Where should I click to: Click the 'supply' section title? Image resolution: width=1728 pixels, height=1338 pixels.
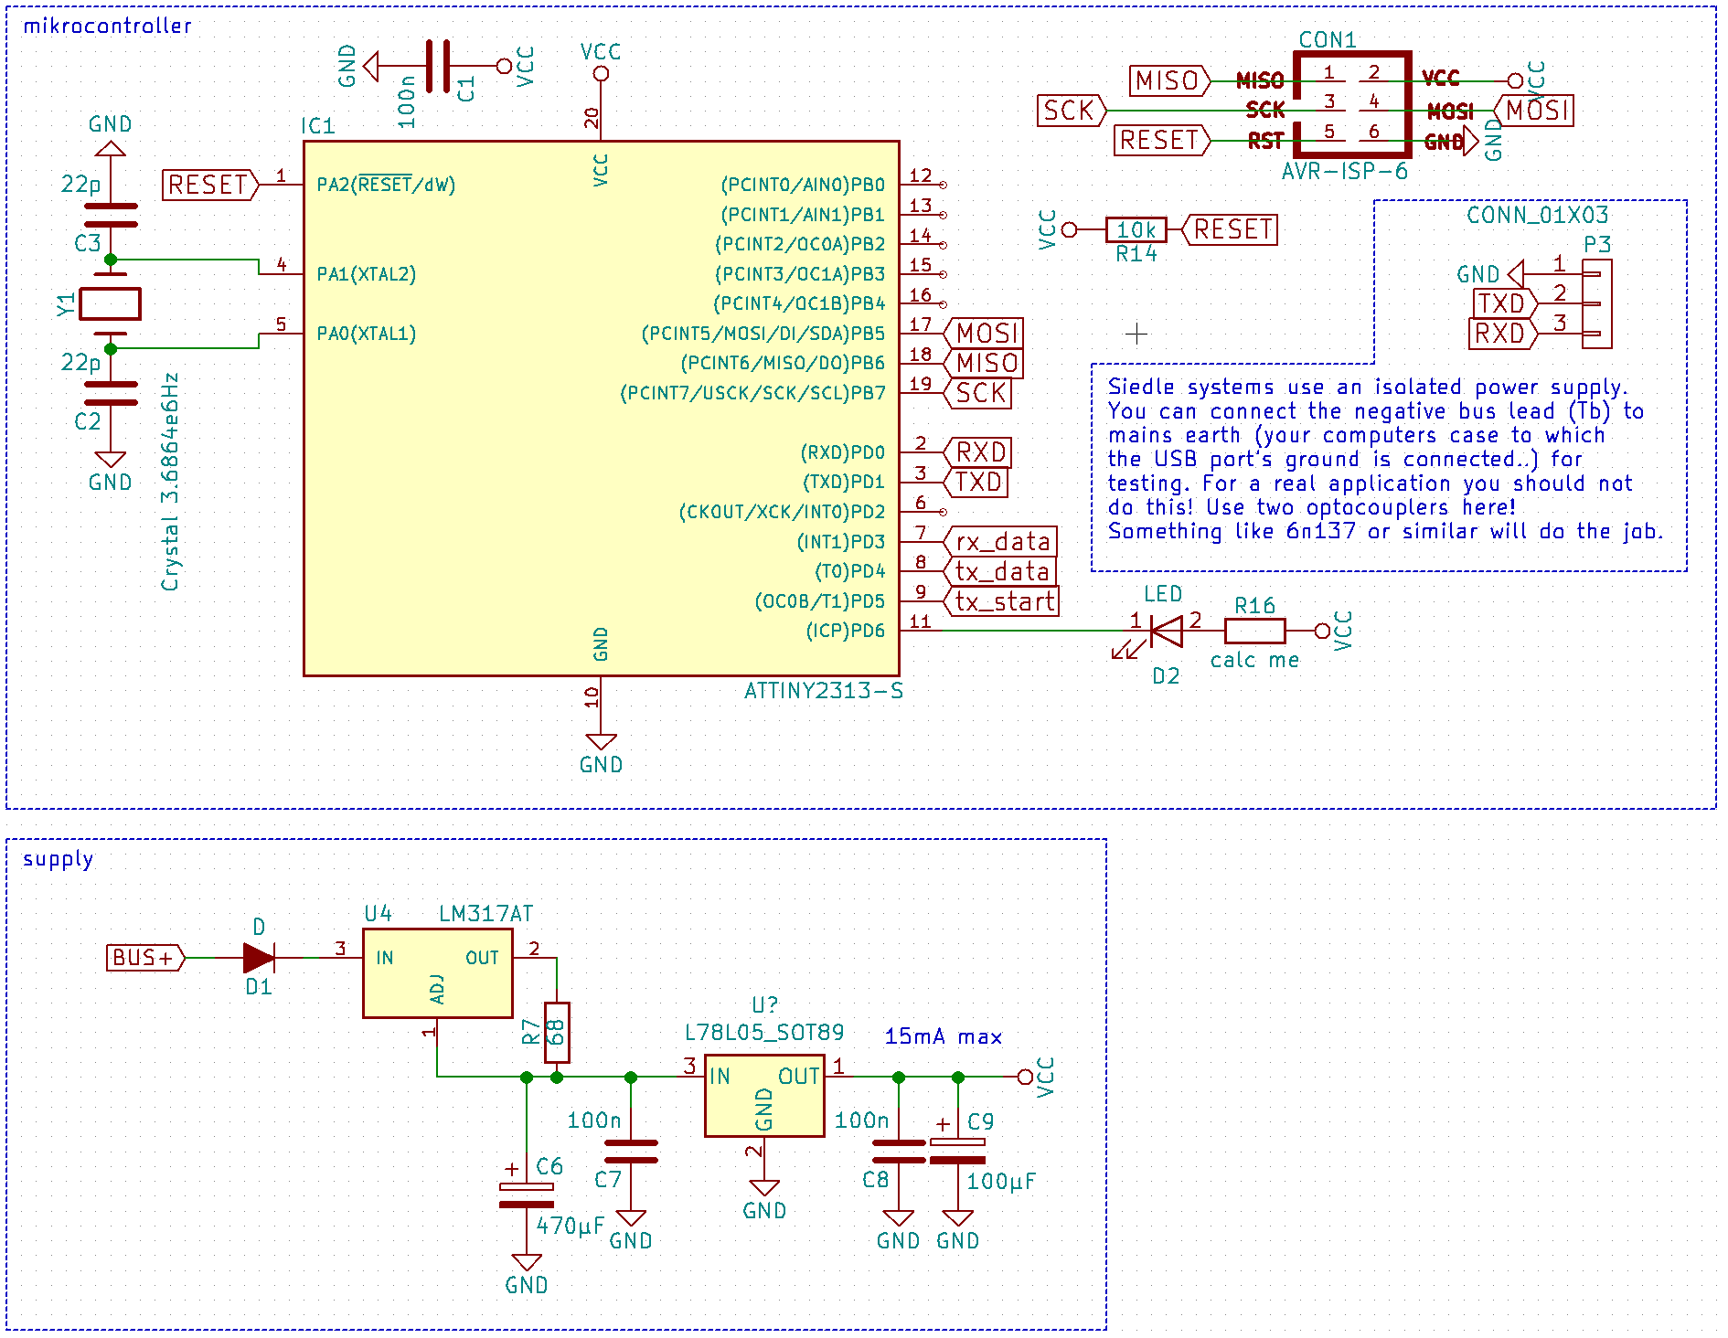coord(58,859)
